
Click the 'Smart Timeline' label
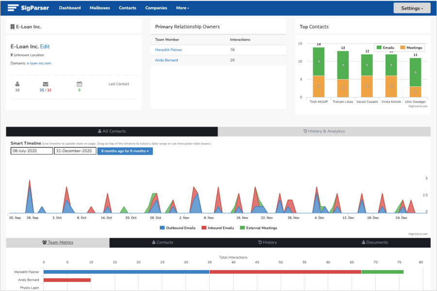coord(26,143)
